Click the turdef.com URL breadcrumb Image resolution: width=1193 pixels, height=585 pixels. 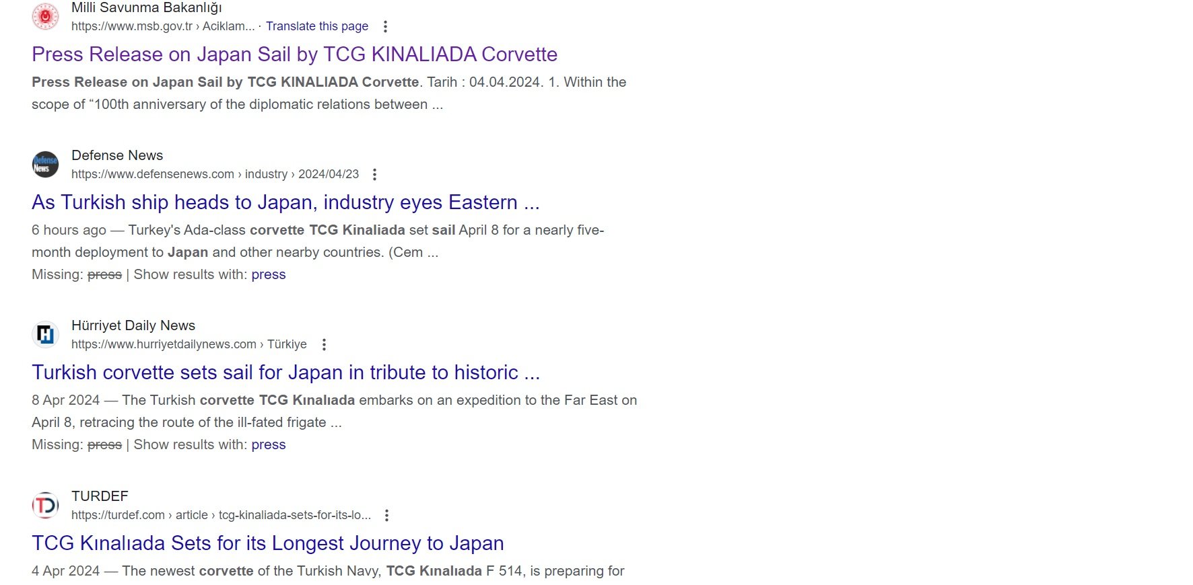pyautogui.click(x=221, y=515)
